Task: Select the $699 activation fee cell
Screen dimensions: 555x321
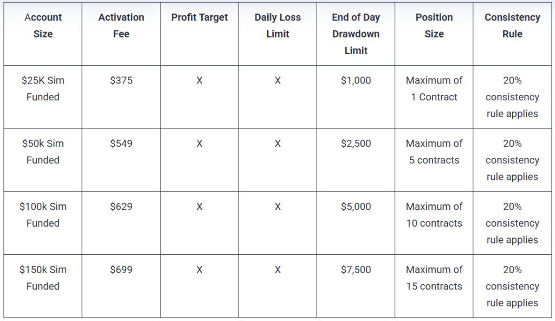Action: point(121,269)
